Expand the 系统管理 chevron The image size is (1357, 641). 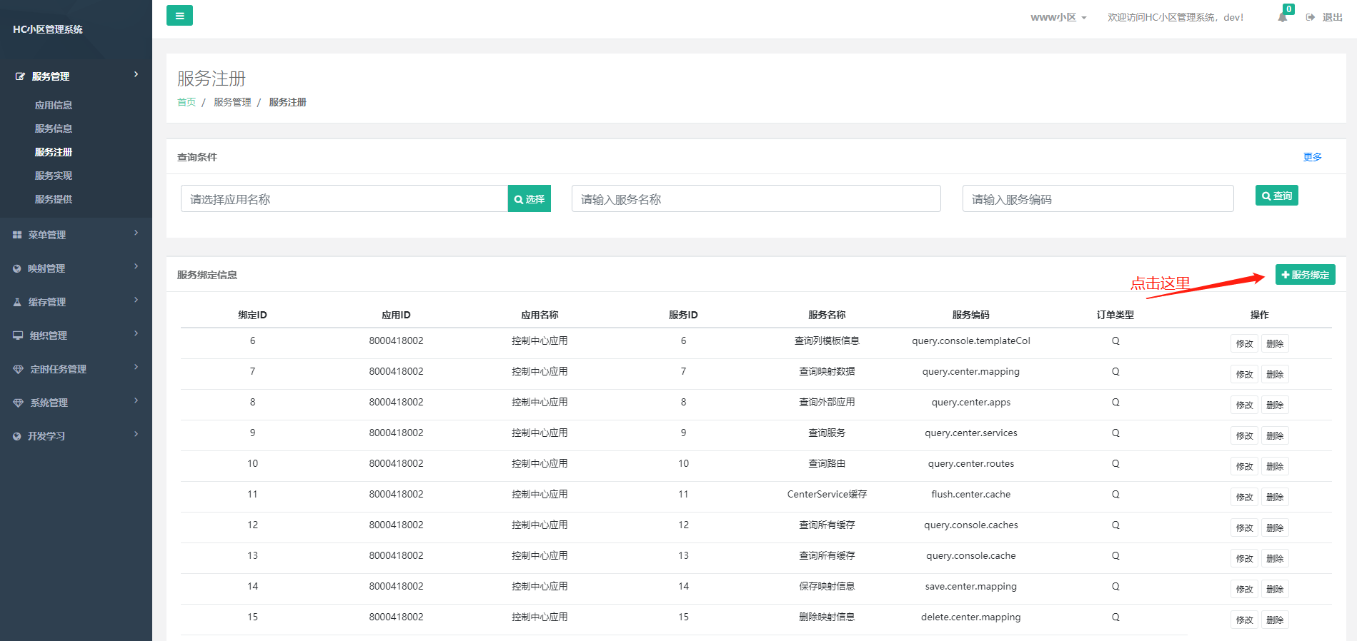[x=136, y=400]
